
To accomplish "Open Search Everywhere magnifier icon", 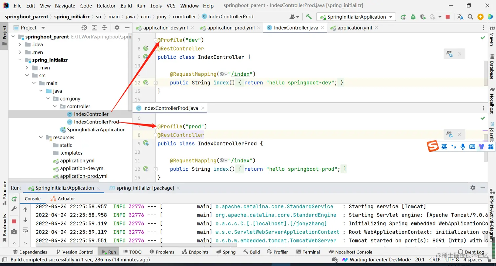I will pos(470,17).
